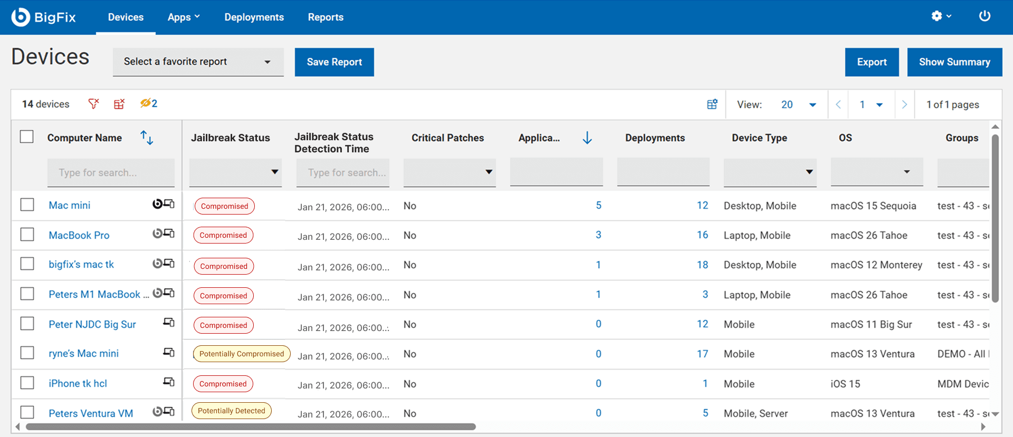Open the Jailbreak Status filter dropdown
Screen dimensions: 1013x437
(235, 172)
